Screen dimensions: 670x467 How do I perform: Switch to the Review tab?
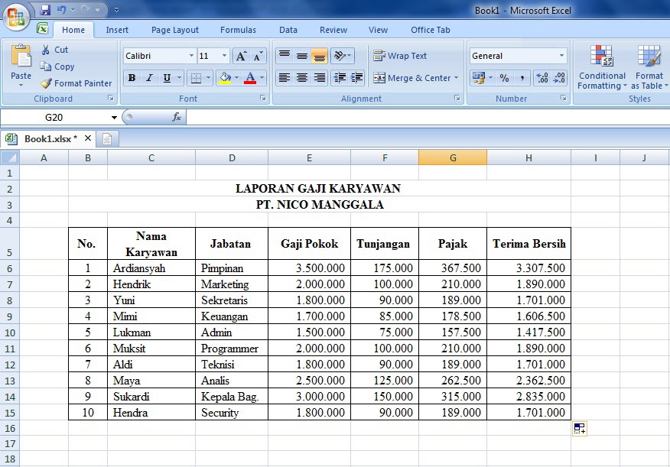[x=333, y=30]
